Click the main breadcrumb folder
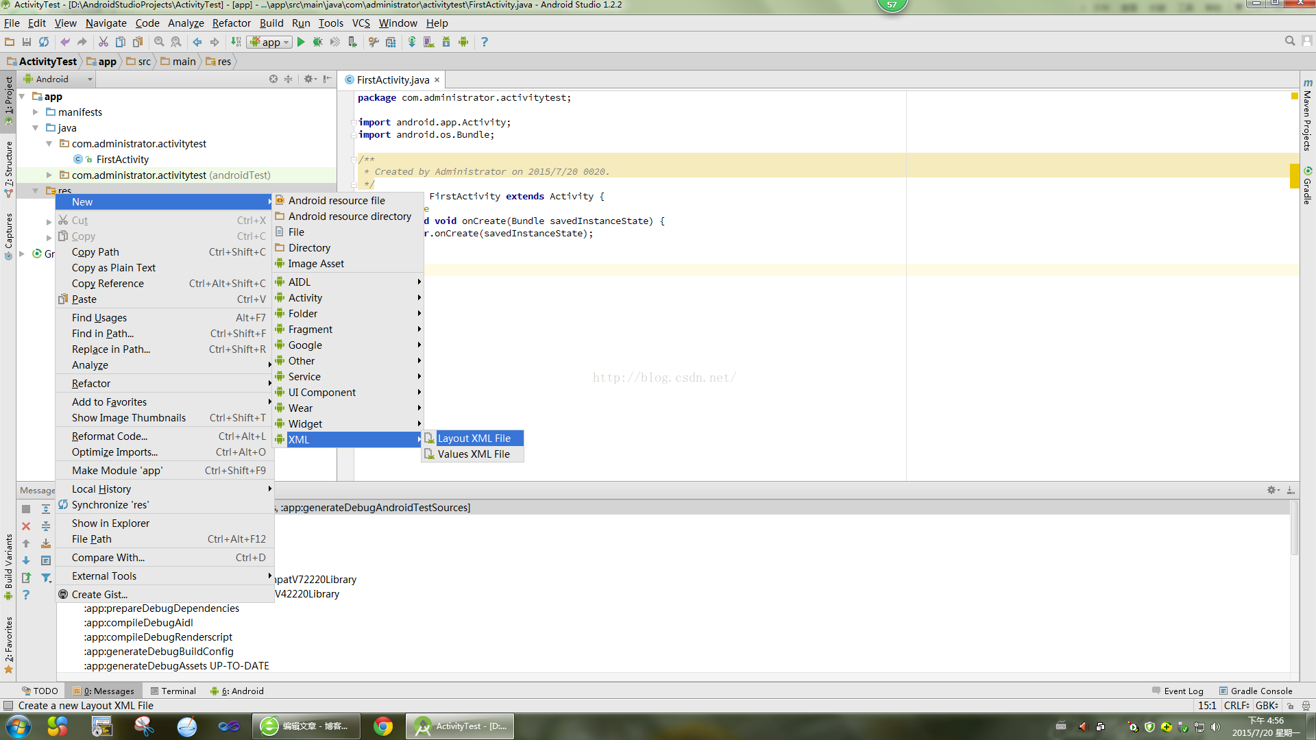1316x740 pixels. pyautogui.click(x=178, y=62)
